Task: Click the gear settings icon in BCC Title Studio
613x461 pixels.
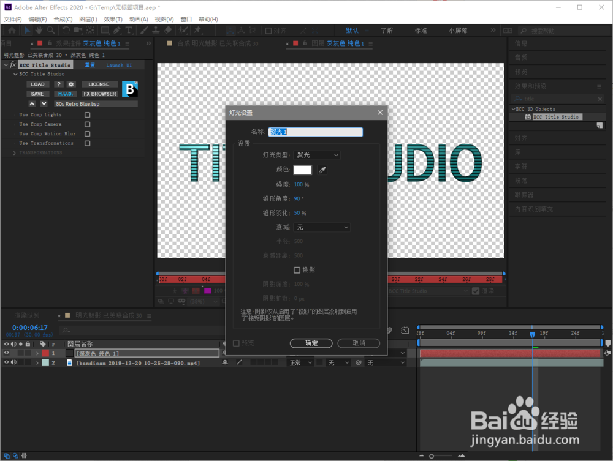Action: (70, 84)
